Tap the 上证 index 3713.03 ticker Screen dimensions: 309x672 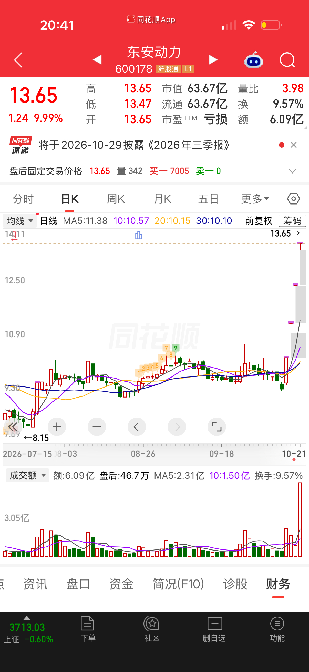[28, 630]
